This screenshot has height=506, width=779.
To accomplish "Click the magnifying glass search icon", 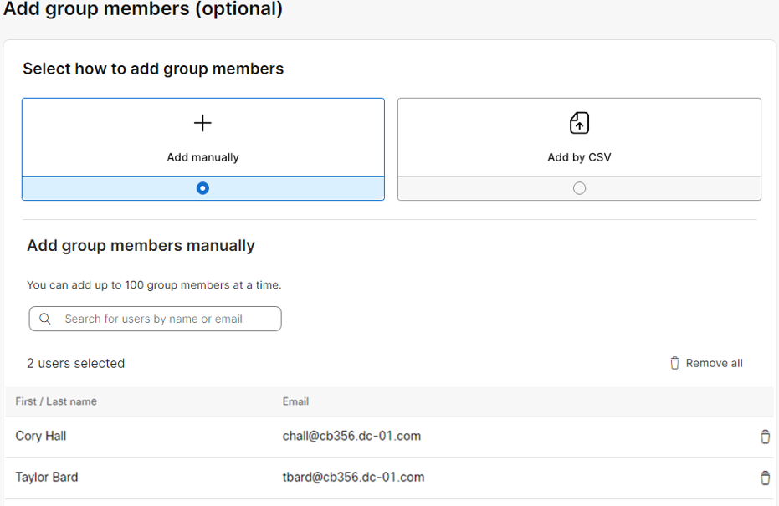I will click(x=46, y=319).
